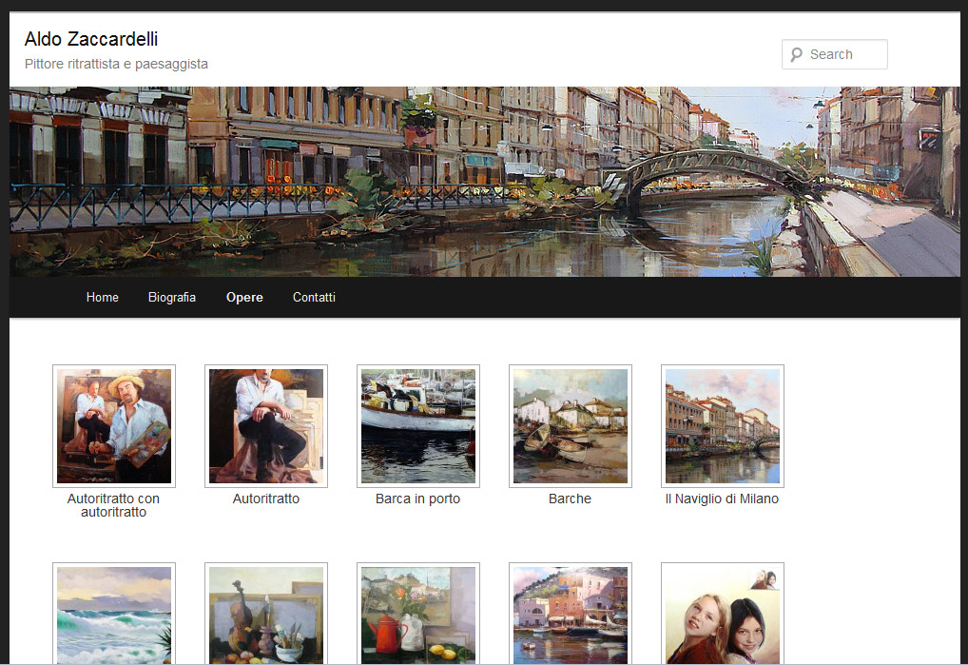Go to the Biografia page
Viewport: 968px width, 665px height.
tap(172, 297)
